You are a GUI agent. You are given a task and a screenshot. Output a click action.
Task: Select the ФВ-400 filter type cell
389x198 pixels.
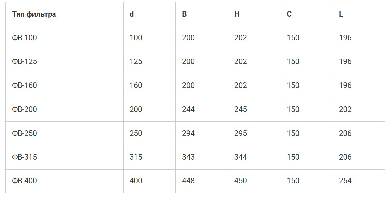pos(24,181)
